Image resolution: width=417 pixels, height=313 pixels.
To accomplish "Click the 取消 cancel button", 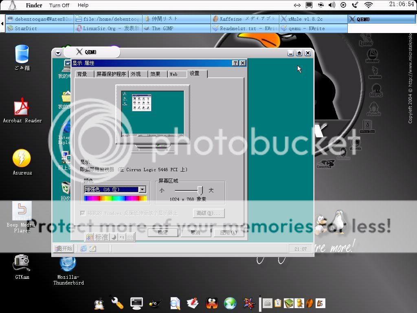I will click(195, 232).
